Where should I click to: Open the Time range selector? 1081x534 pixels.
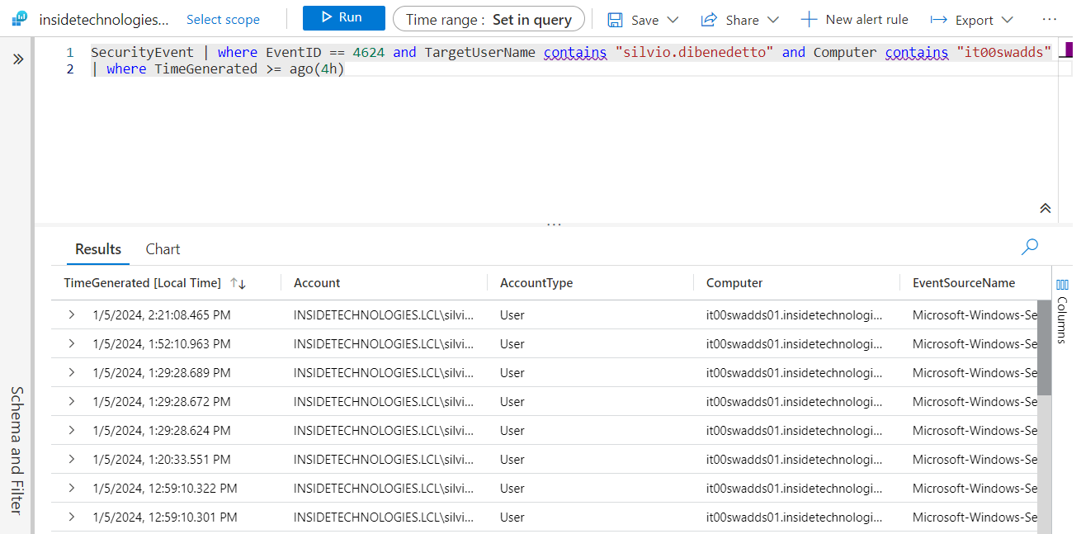489,19
